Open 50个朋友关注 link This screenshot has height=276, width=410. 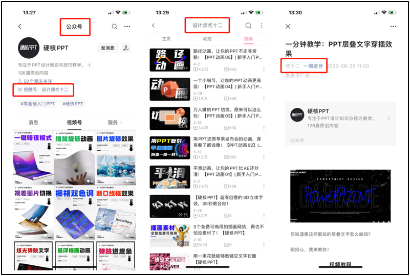click(x=35, y=81)
